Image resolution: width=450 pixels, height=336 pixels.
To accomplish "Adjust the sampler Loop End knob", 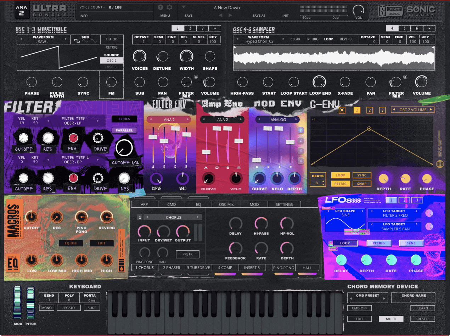I will tap(319, 82).
